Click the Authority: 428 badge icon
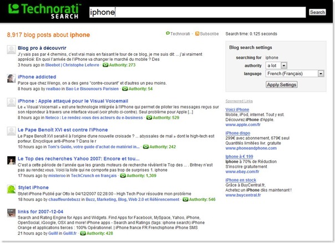This screenshot has width=335, height=243. [x=83, y=234]
